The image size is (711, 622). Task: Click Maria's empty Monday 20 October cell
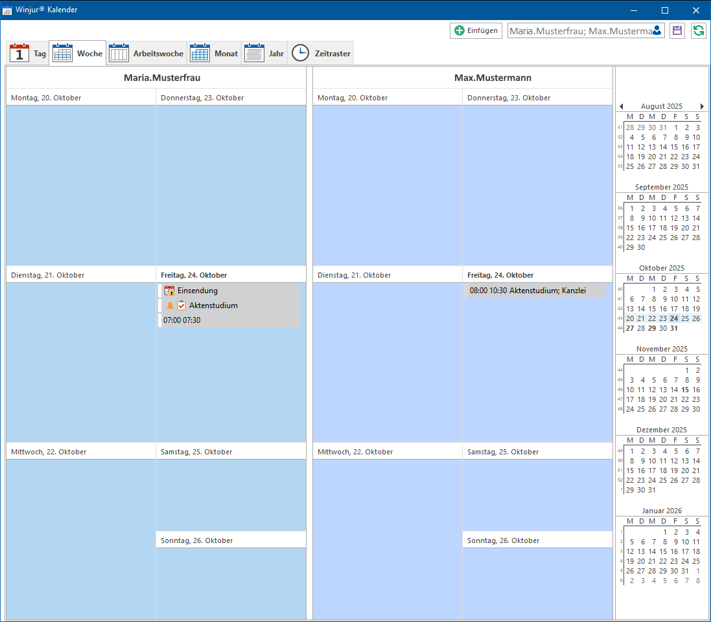pyautogui.click(x=81, y=186)
